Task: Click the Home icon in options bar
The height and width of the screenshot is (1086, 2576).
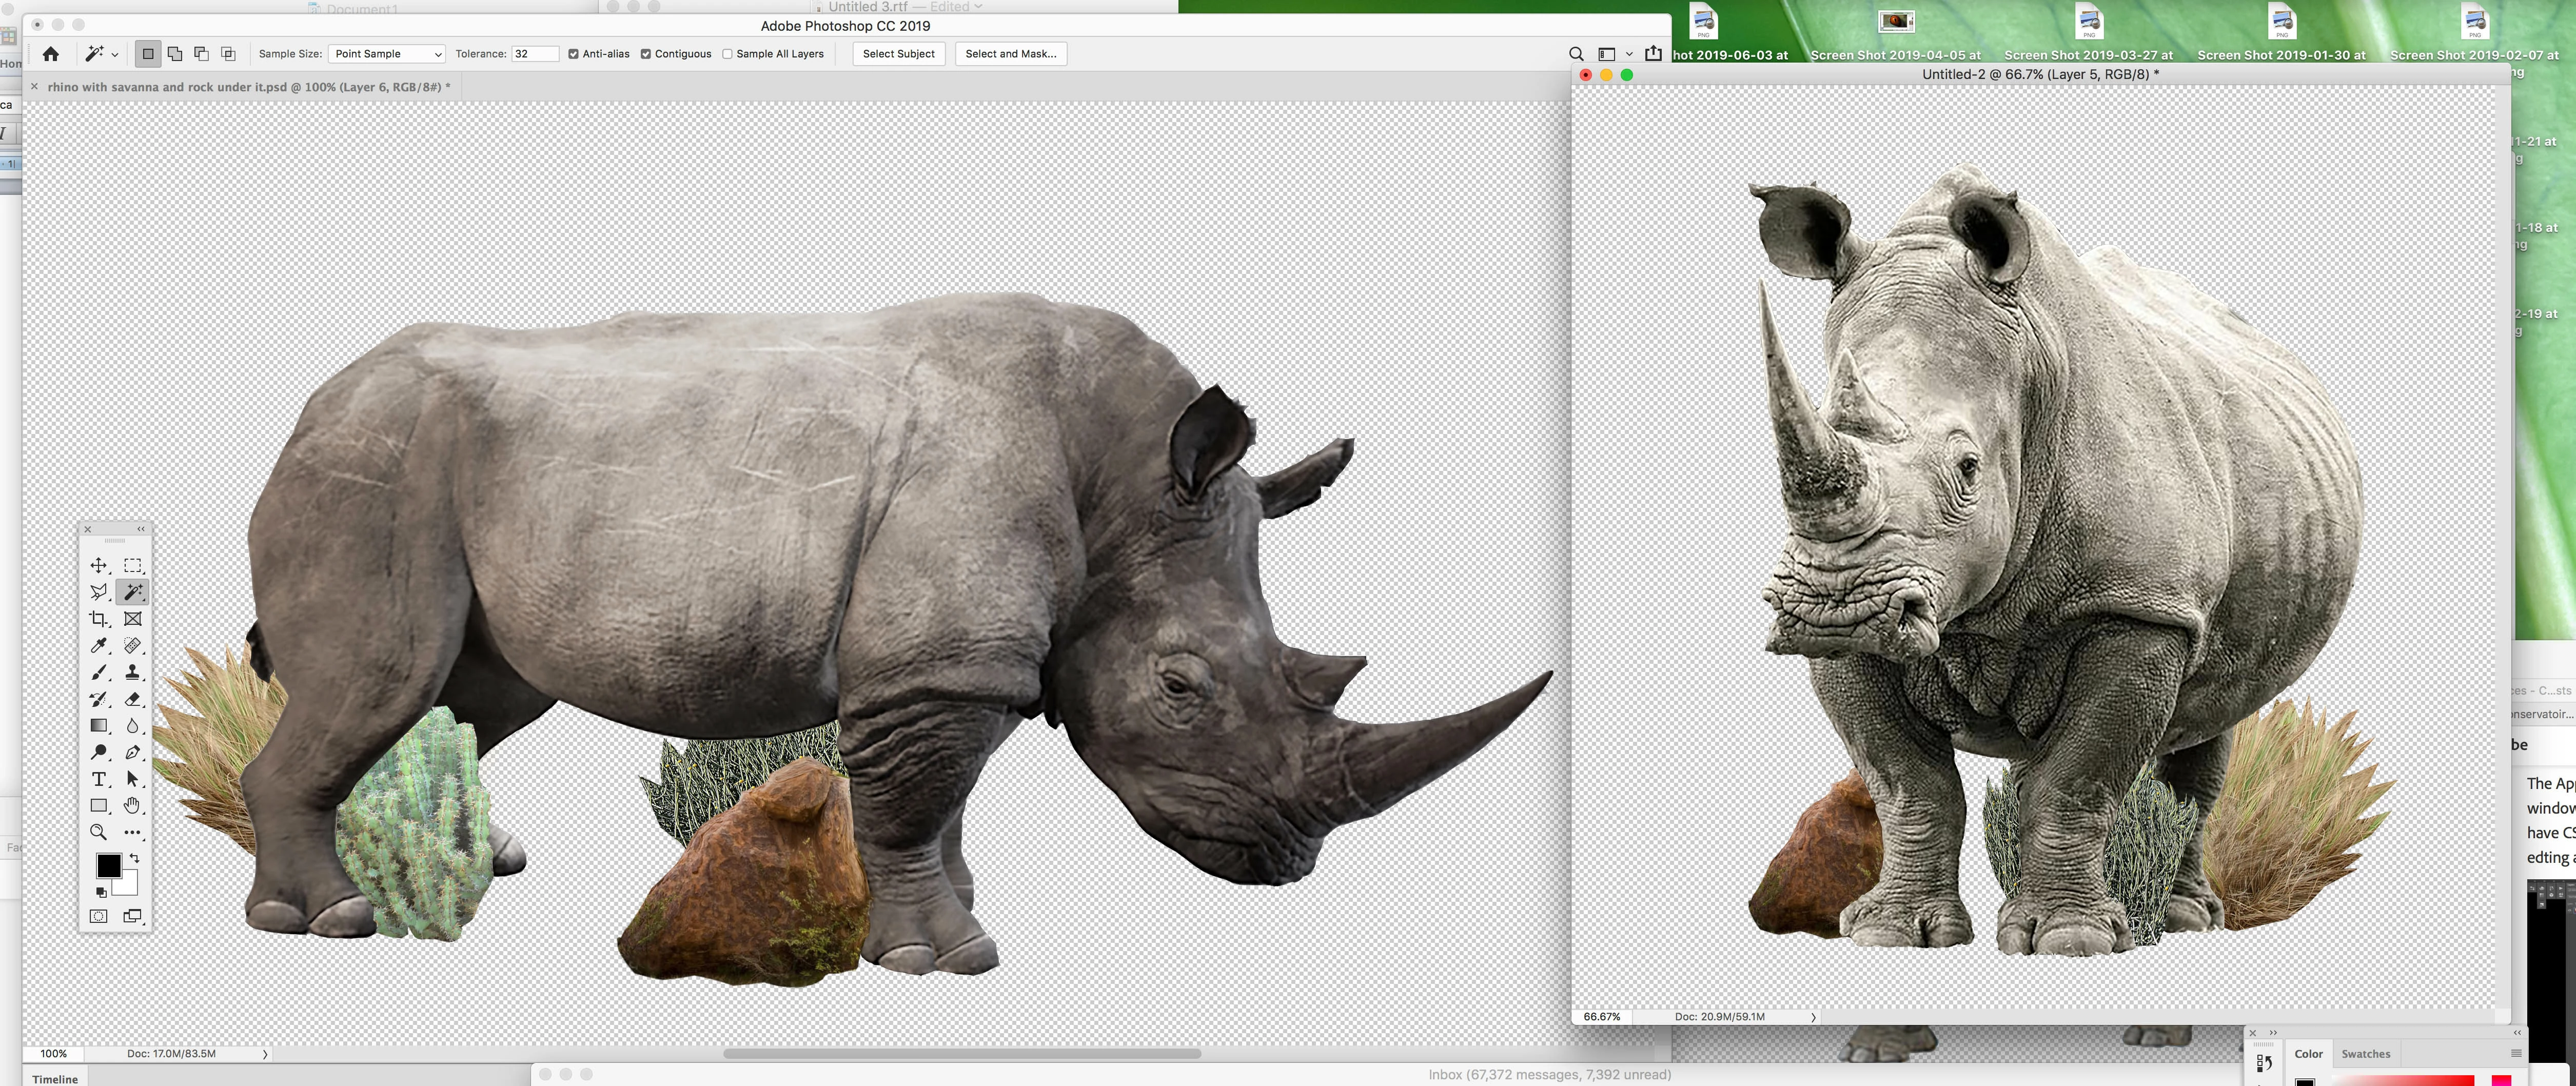Action: tap(50, 54)
